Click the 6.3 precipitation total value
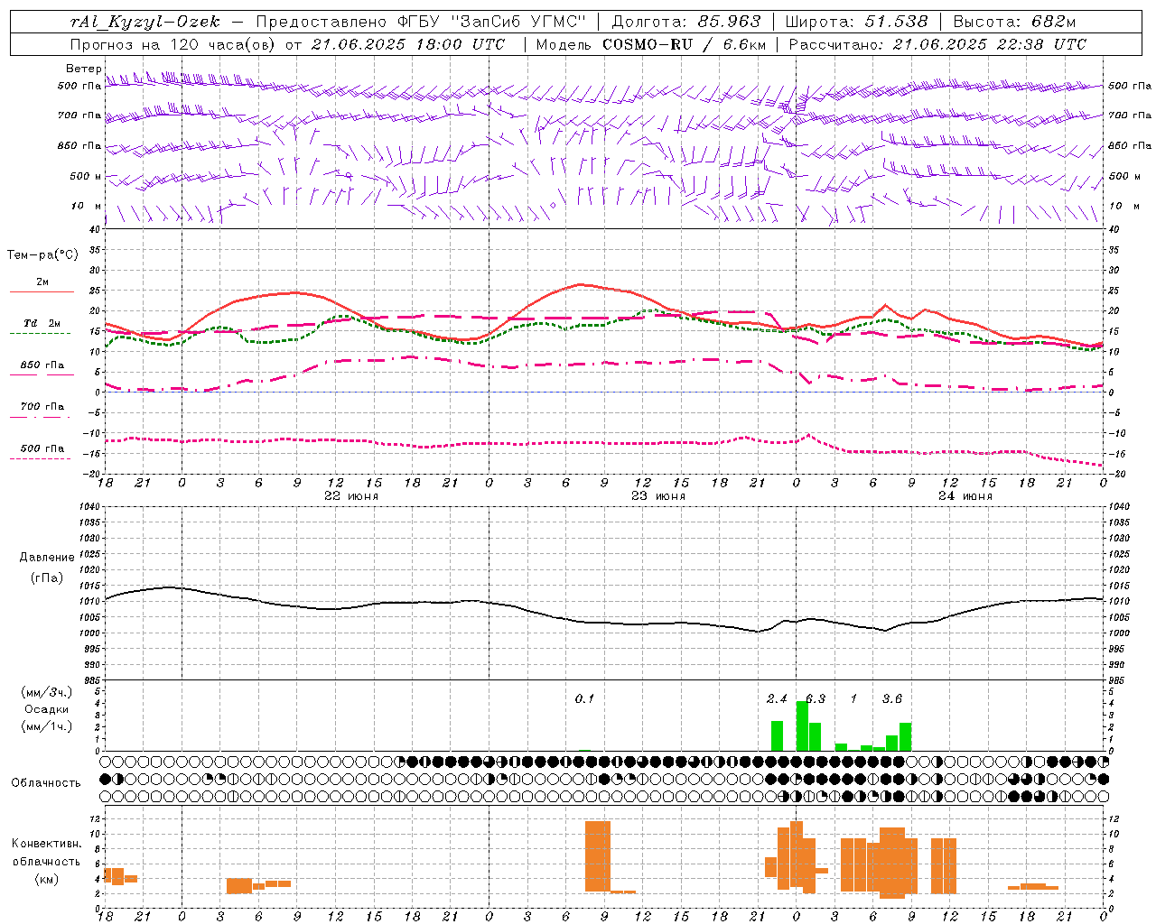1156x924 pixels. (x=816, y=698)
